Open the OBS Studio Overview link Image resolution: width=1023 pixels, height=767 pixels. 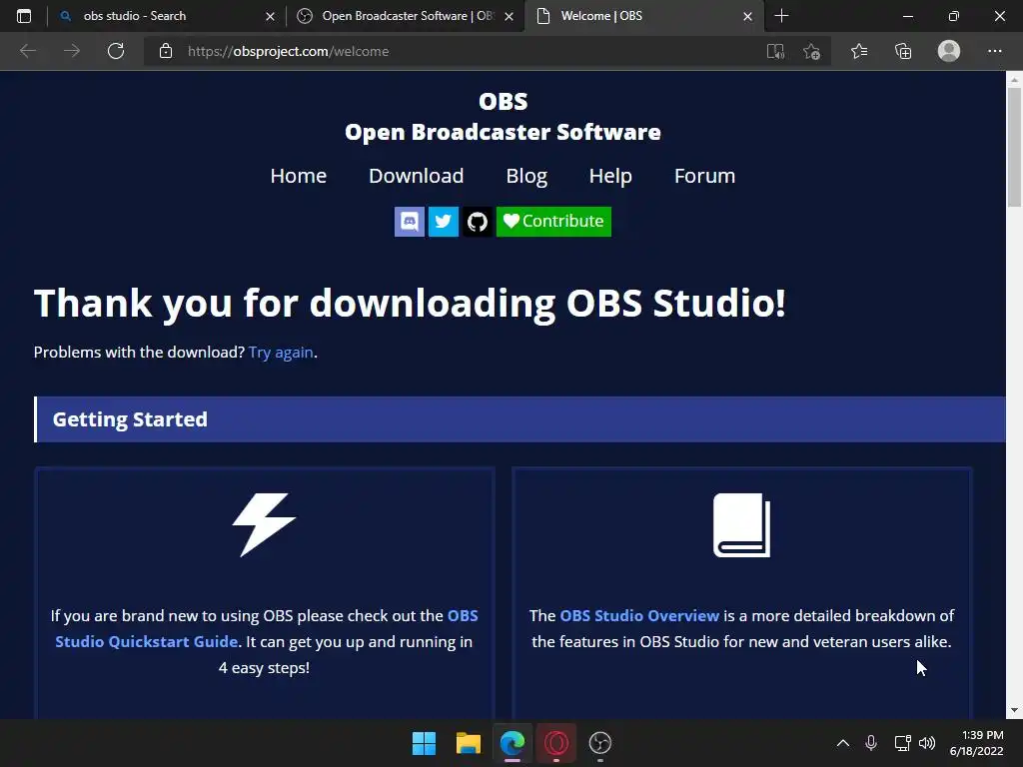pyautogui.click(x=639, y=615)
